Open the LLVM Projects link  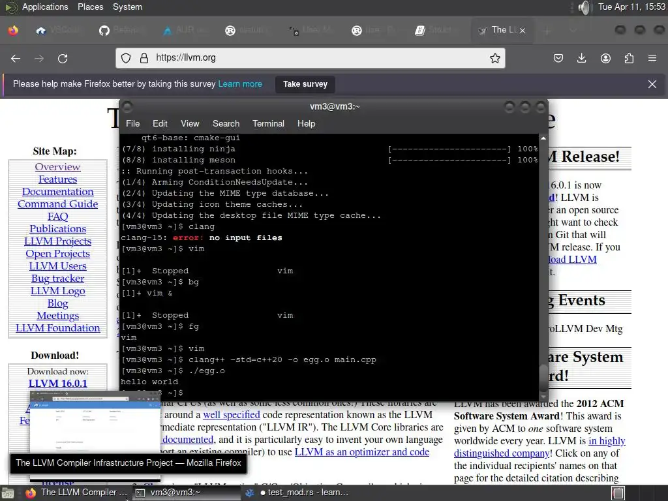[57, 241]
